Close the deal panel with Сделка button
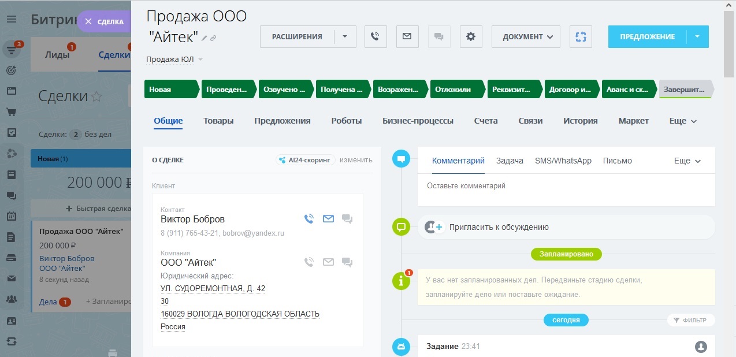The height and width of the screenshot is (357, 736). pos(104,21)
